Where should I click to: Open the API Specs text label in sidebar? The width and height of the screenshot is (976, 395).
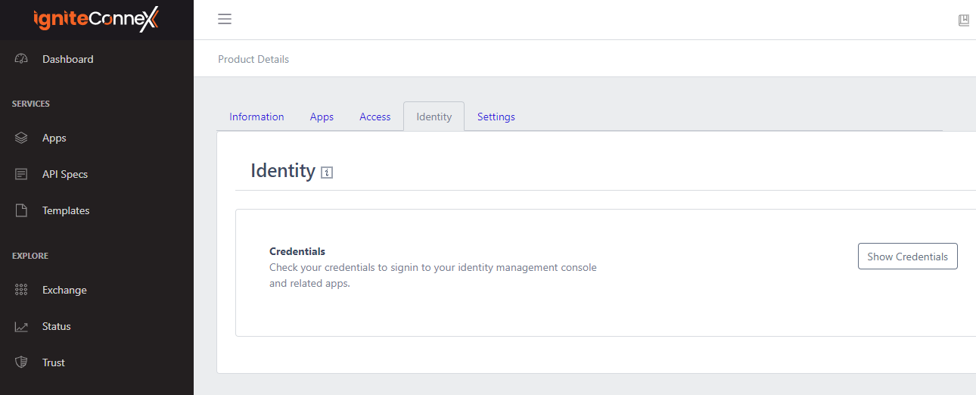(x=65, y=175)
